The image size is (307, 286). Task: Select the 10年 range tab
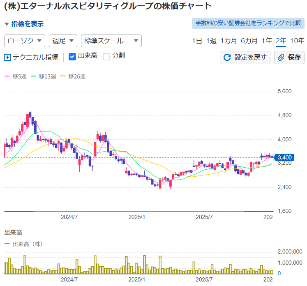coord(297,41)
